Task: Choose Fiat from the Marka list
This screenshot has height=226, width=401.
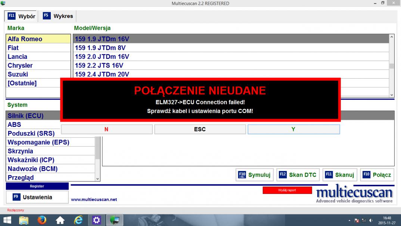Action: pos(38,48)
